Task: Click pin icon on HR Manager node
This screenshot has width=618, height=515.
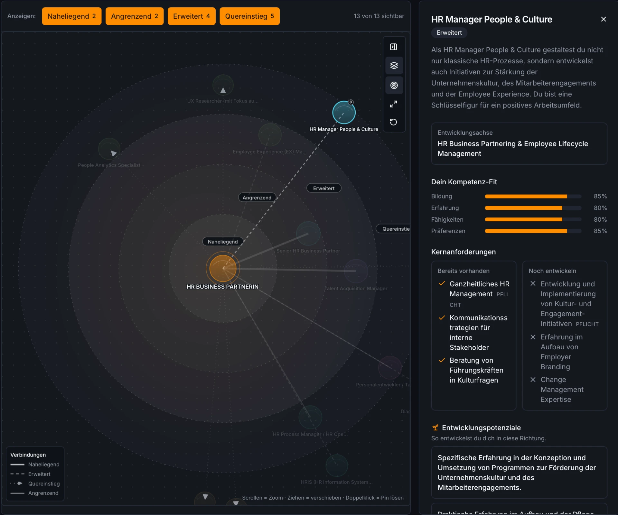Action: click(351, 102)
